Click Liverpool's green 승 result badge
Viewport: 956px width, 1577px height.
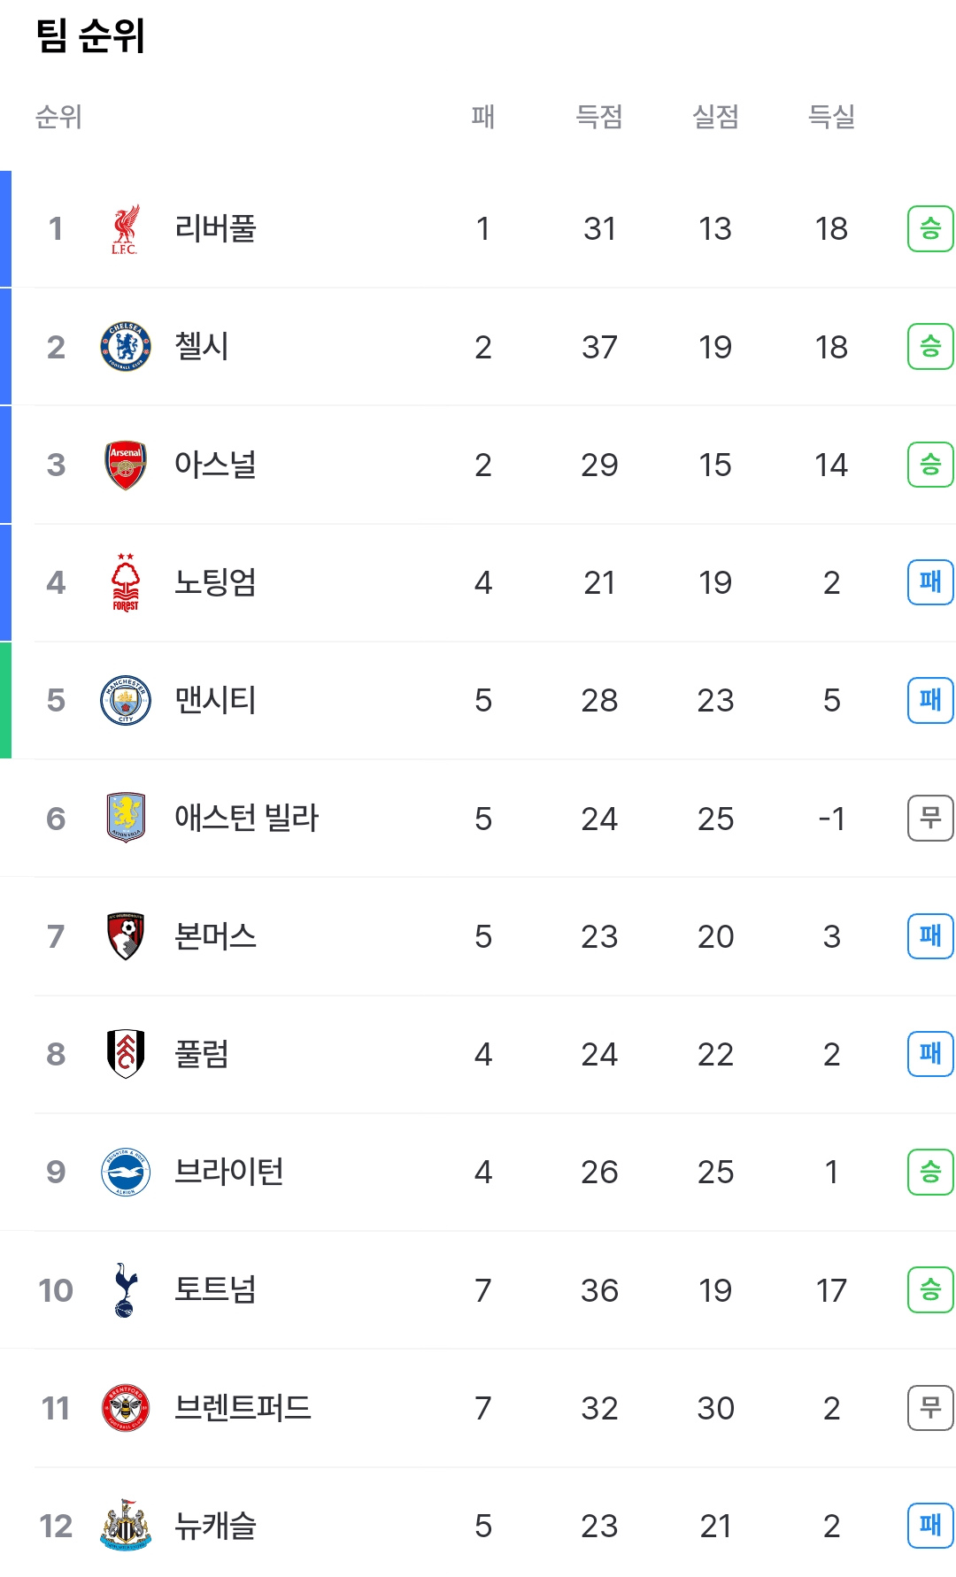(929, 229)
